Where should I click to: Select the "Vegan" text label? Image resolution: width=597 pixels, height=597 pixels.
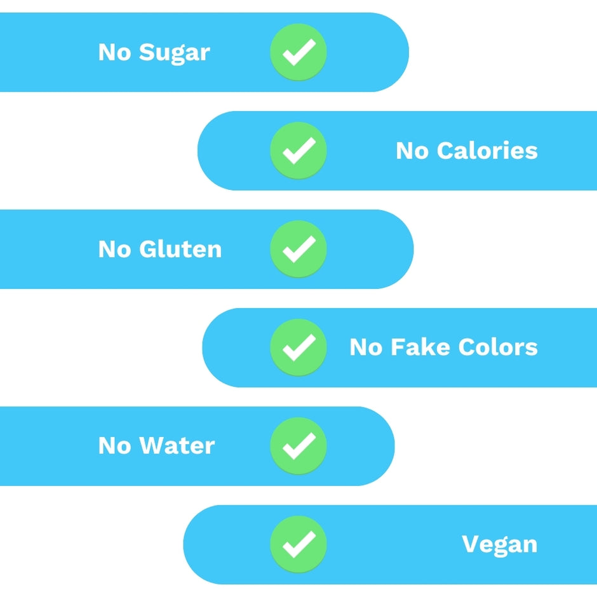(x=499, y=544)
